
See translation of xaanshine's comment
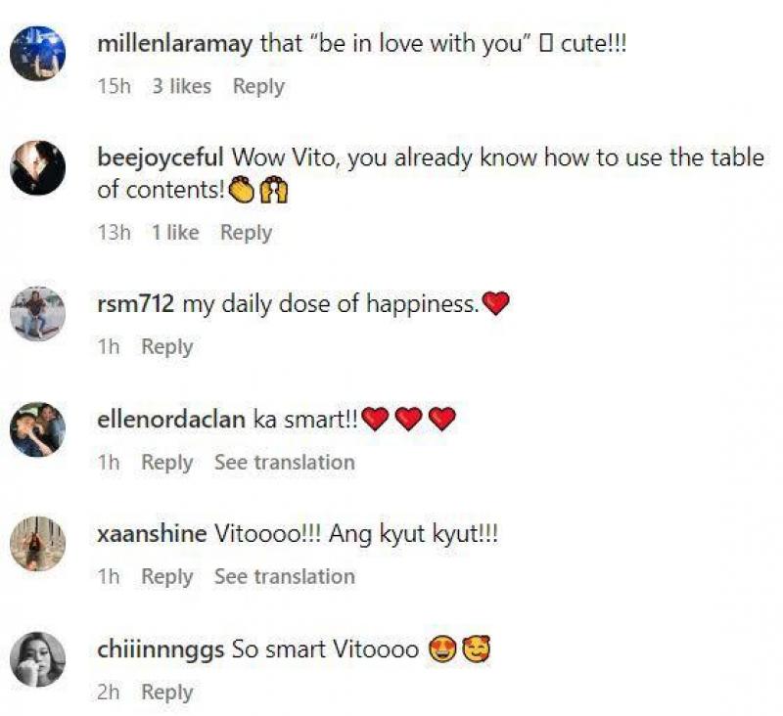pyautogui.click(x=284, y=577)
